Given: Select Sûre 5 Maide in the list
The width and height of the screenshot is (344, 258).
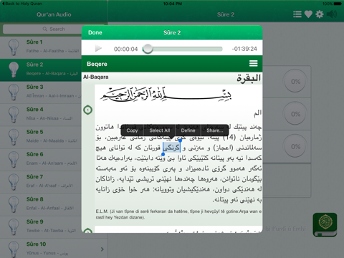Looking at the screenshot, I should pyautogui.click(x=41, y=136).
